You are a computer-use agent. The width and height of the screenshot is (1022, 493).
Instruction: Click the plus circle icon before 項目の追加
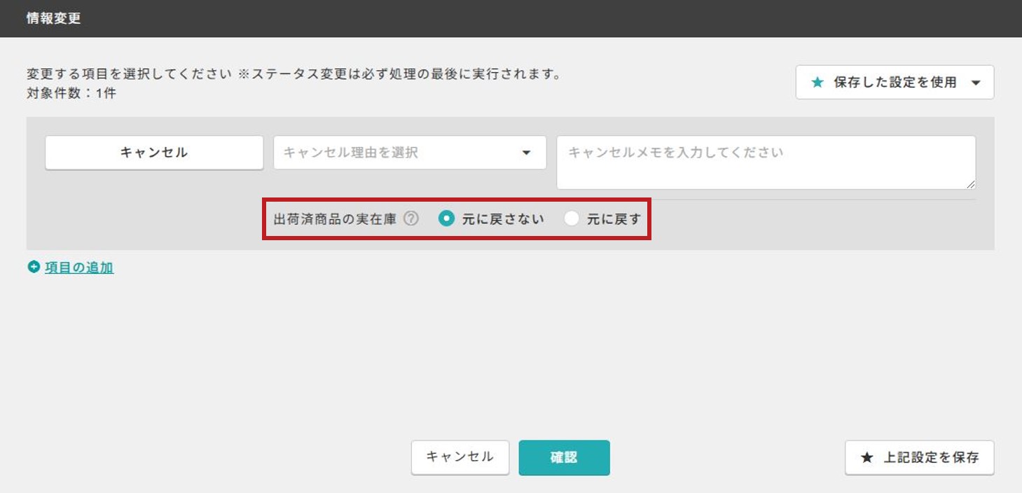[x=34, y=267]
